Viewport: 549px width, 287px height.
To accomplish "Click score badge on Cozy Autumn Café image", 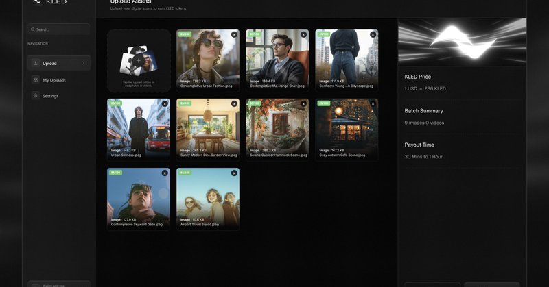I will click(323, 103).
